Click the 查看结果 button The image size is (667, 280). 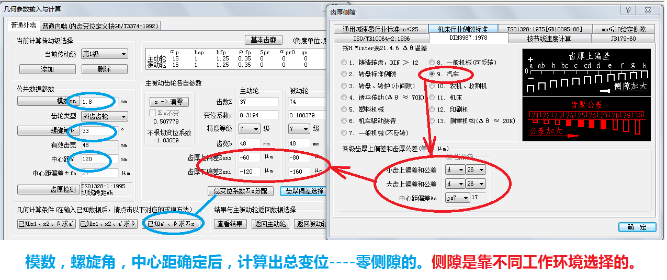(230, 224)
